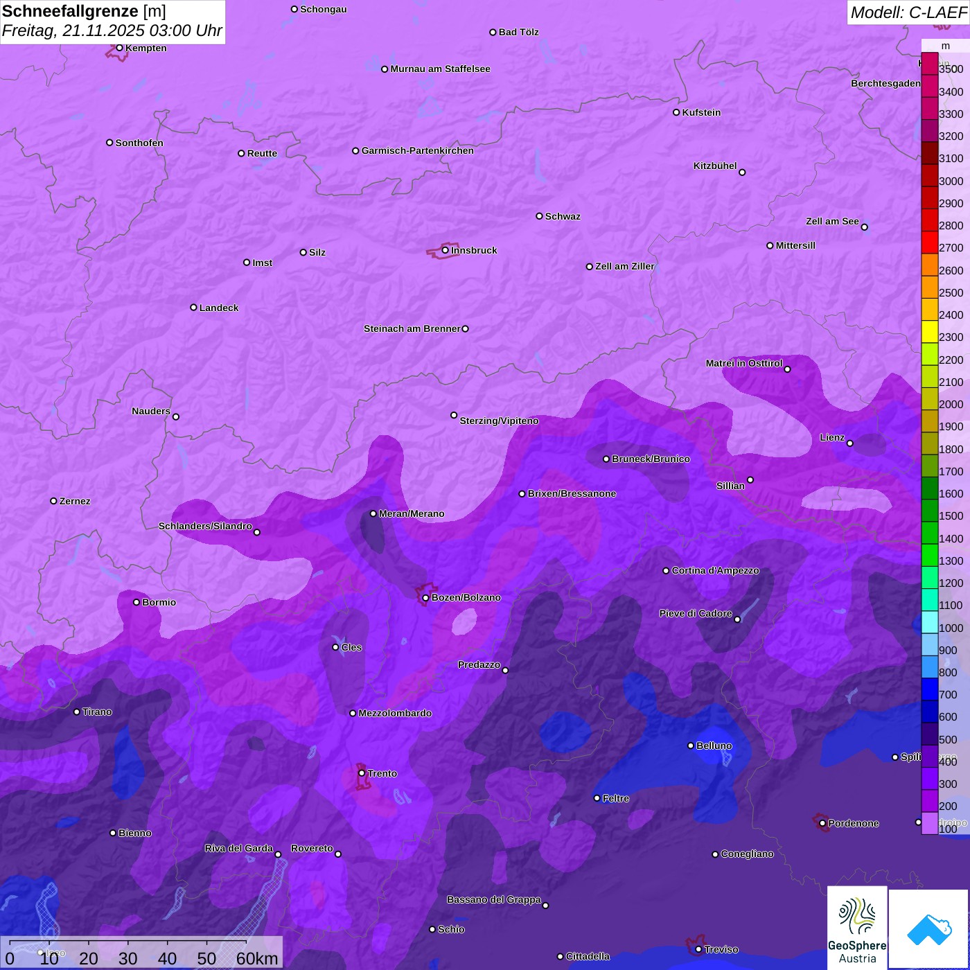This screenshot has width=970, height=970.
Task: Click the '60km' scale bar label
Action: tap(257, 958)
